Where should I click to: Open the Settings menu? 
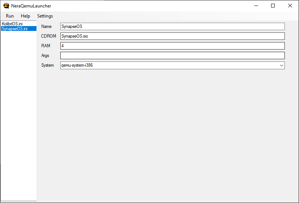click(45, 16)
